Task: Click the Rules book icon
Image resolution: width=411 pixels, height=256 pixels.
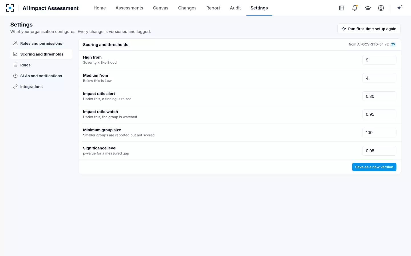Action: pyautogui.click(x=15, y=65)
